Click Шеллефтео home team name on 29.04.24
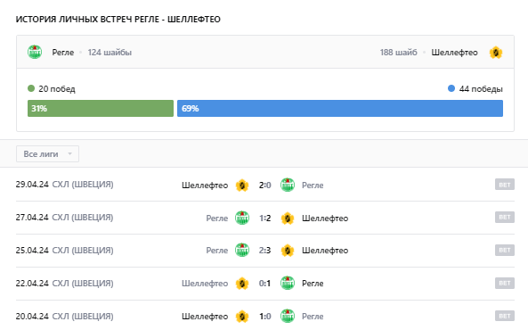 click(205, 186)
